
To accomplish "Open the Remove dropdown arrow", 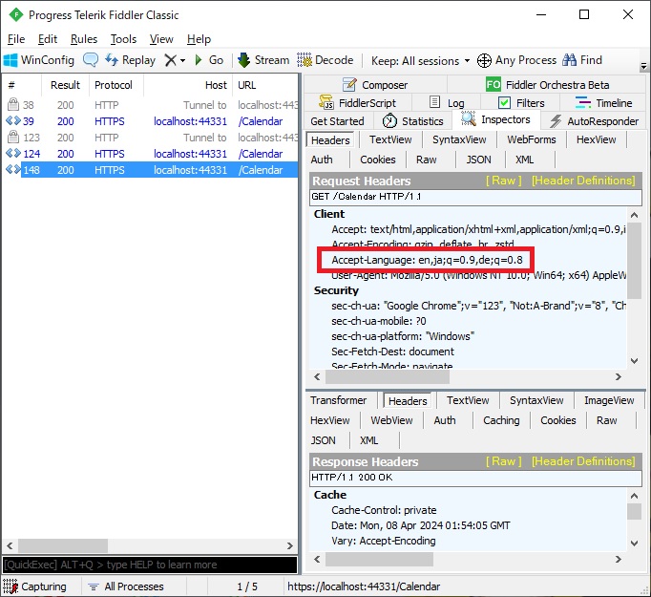I will point(182,61).
